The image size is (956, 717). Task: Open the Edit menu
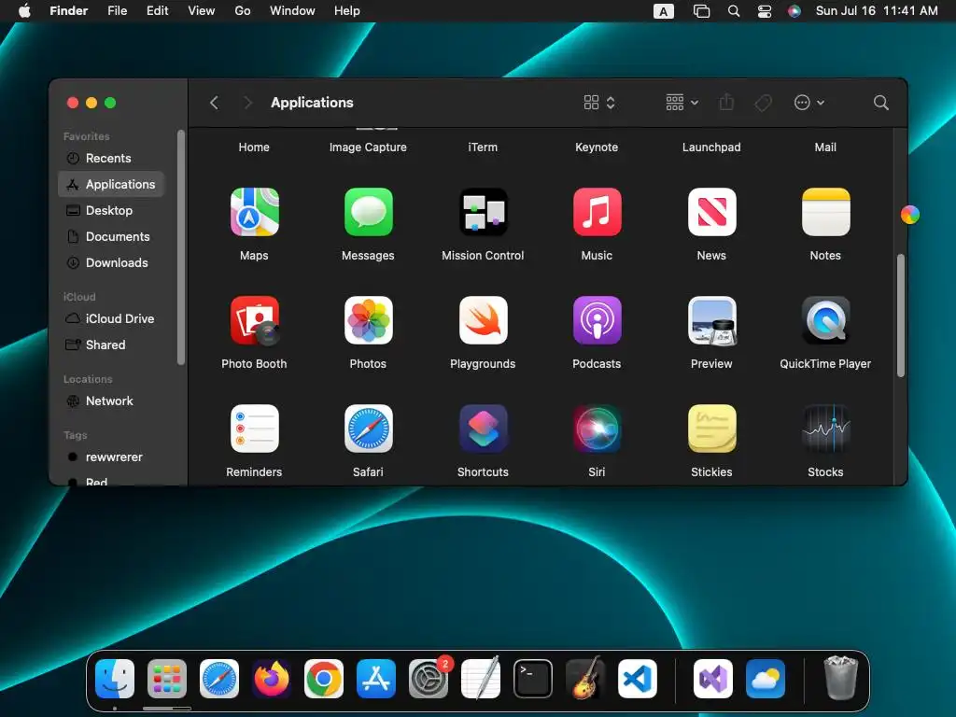coord(157,11)
